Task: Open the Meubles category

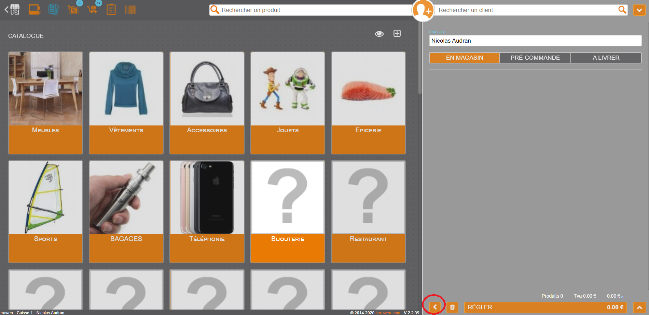Action: click(x=45, y=103)
